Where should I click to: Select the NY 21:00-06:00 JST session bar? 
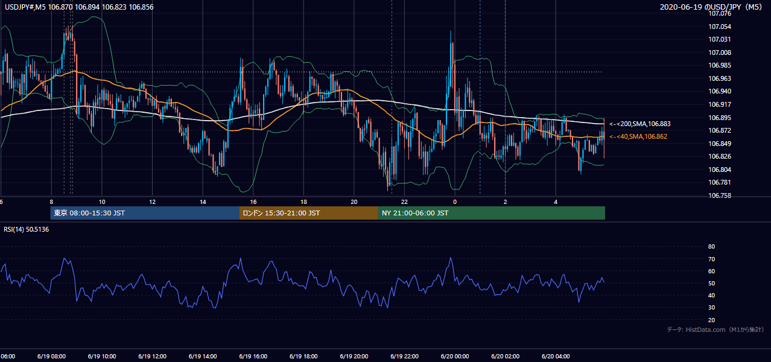tap(492, 213)
